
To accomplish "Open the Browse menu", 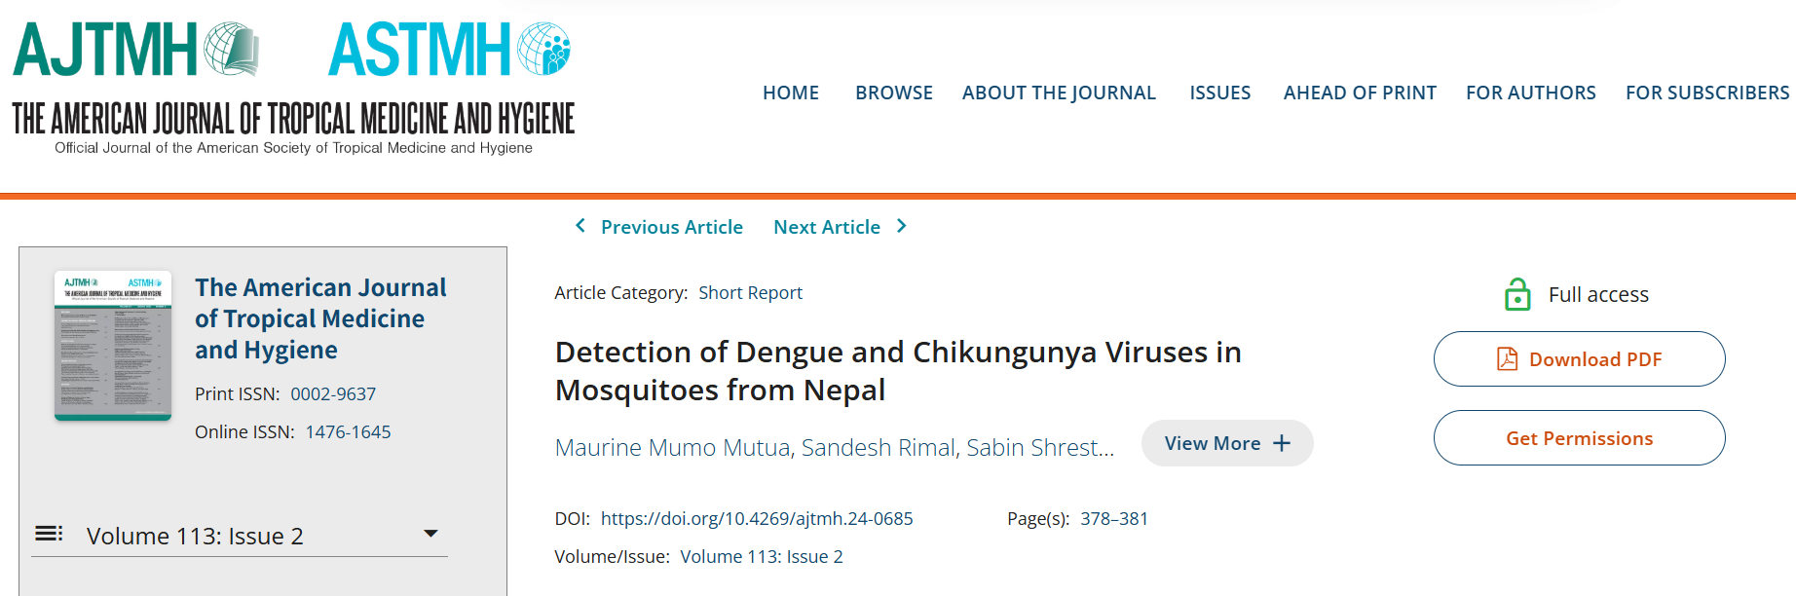I will pos(893,93).
